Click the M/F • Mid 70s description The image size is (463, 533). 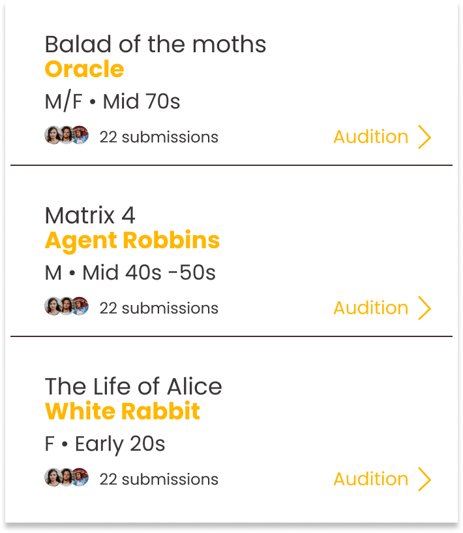tap(112, 102)
